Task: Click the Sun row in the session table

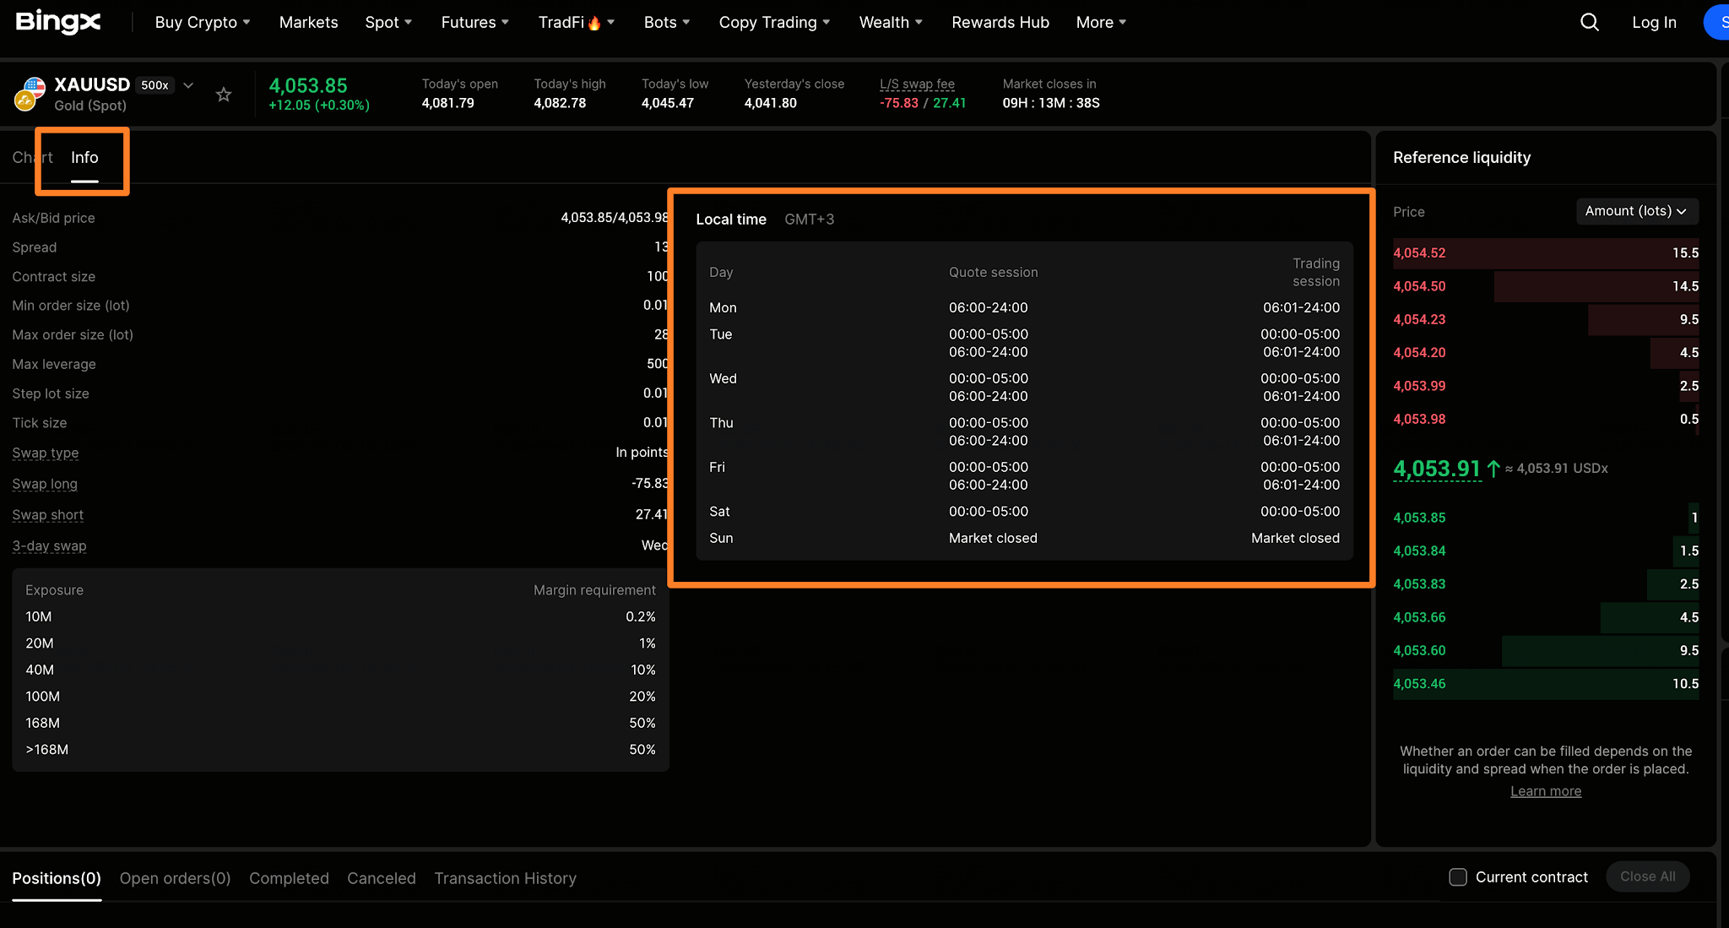Action: (1024, 538)
